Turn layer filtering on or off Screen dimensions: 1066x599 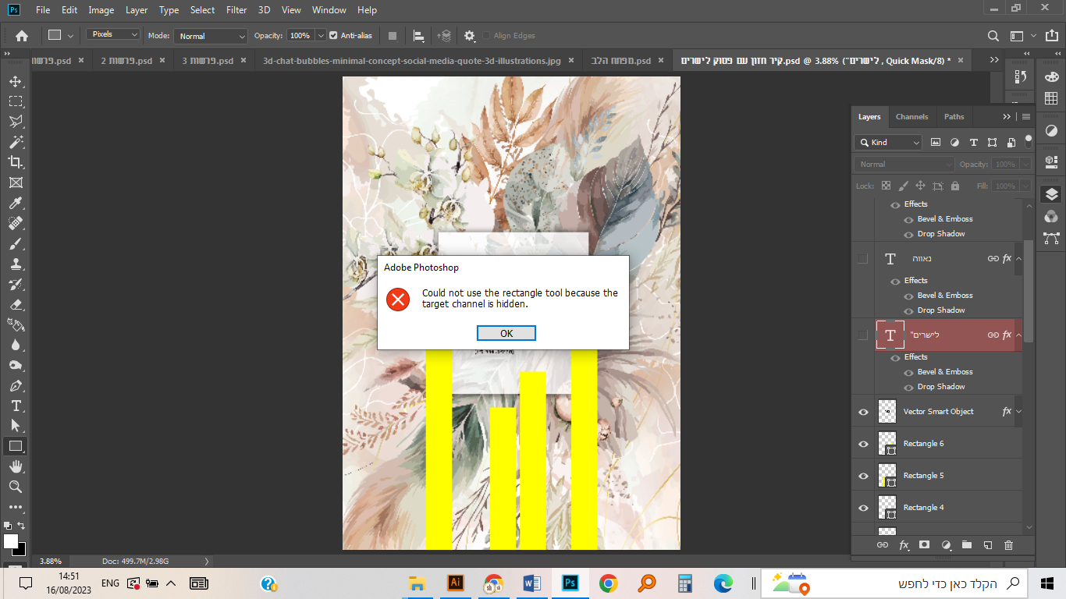[x=1029, y=141]
